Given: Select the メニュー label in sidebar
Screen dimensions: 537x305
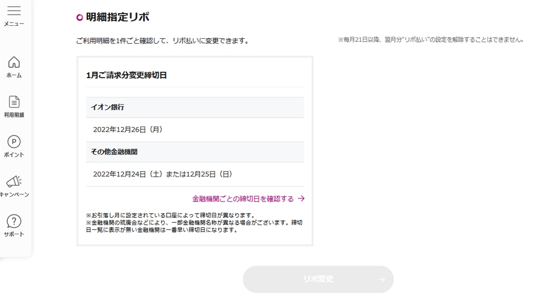Looking at the screenshot, I should (x=14, y=24).
